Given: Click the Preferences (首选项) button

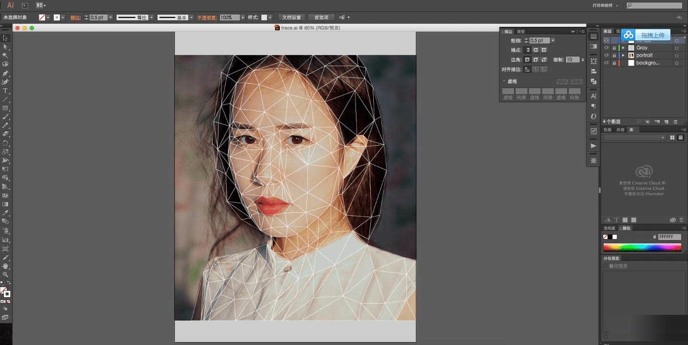Looking at the screenshot, I should [x=321, y=18].
